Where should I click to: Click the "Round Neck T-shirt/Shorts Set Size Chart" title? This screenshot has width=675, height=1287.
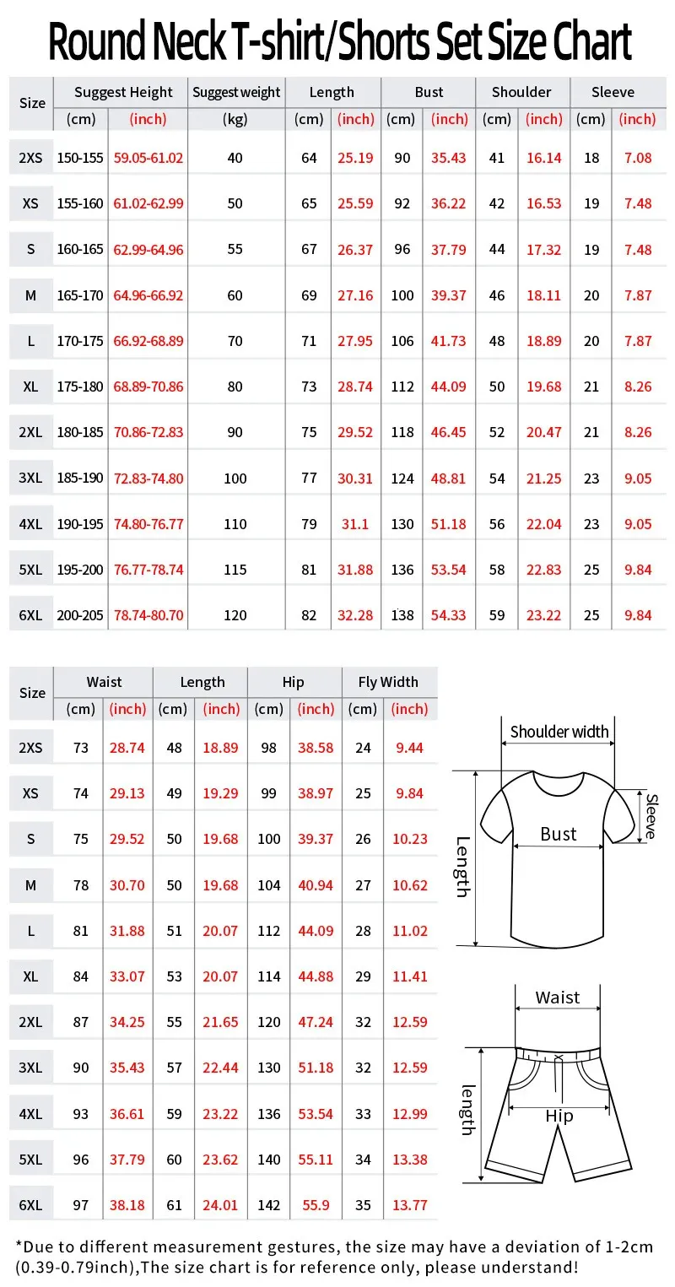click(340, 42)
